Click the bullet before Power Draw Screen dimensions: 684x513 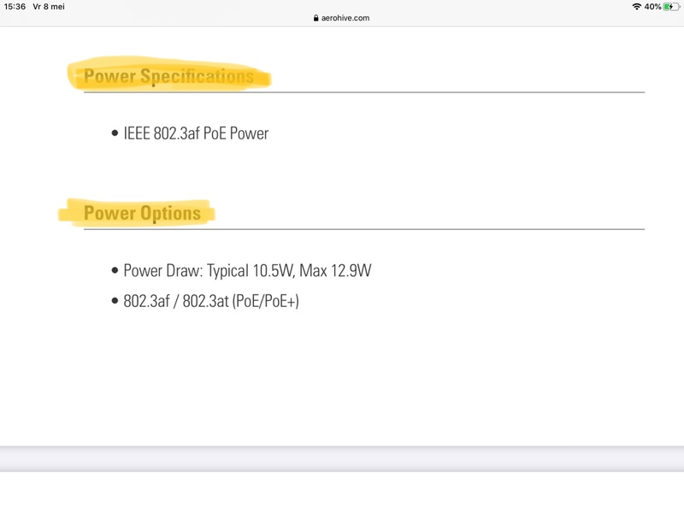[115, 271]
